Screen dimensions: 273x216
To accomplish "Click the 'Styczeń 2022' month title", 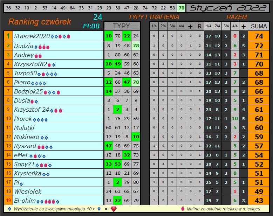I will [x=228, y=8].
